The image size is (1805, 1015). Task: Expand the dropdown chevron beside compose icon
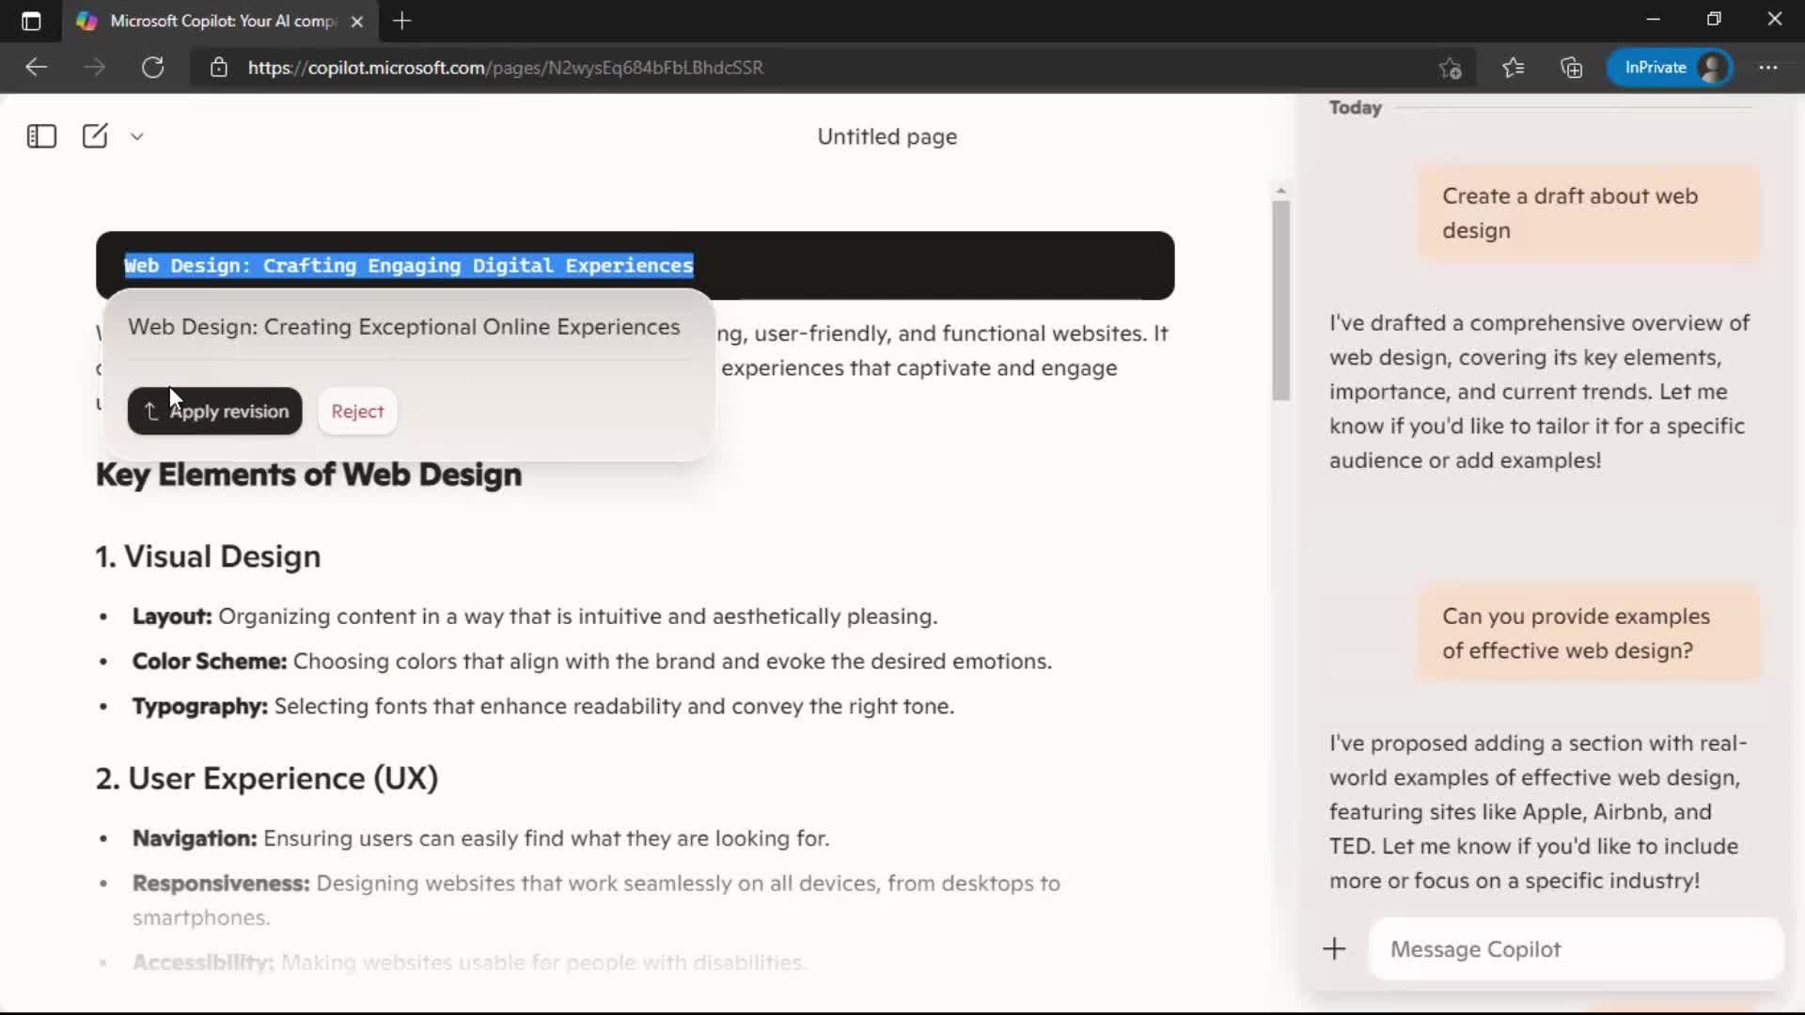(137, 136)
